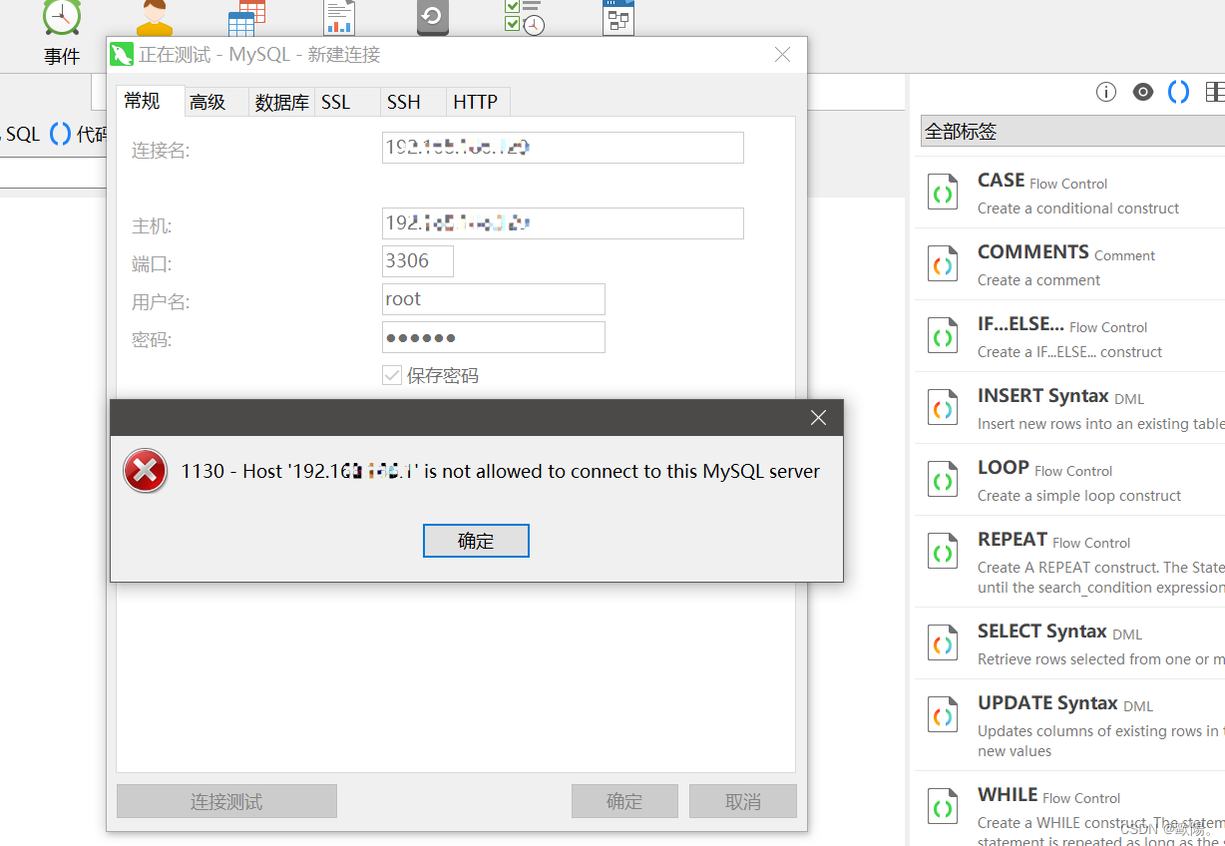Select the CASE Flow Control snippet title
The width and height of the screenshot is (1225, 846).
click(1042, 181)
